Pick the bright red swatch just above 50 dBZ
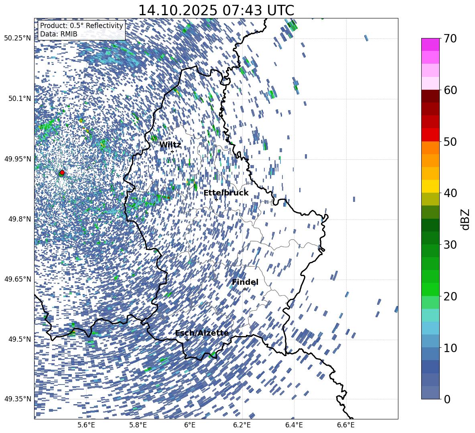Image resolution: width=475 pixels, height=433 pixels. [430, 135]
